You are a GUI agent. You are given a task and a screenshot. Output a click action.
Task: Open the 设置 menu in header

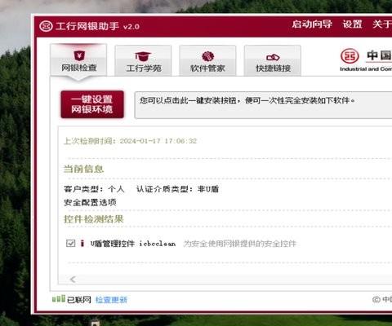pos(352,24)
